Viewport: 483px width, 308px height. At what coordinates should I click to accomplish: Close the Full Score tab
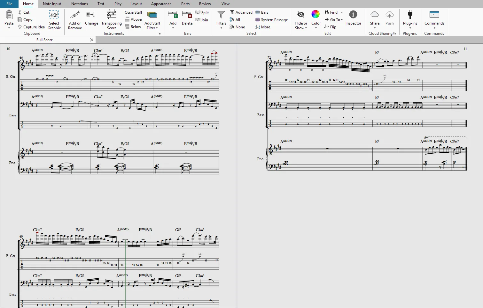(92, 40)
